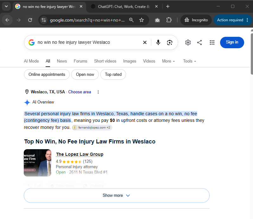Apply the Online appointments filter chip
Viewport: 253px width, 219px height.
pyautogui.click(x=47, y=74)
